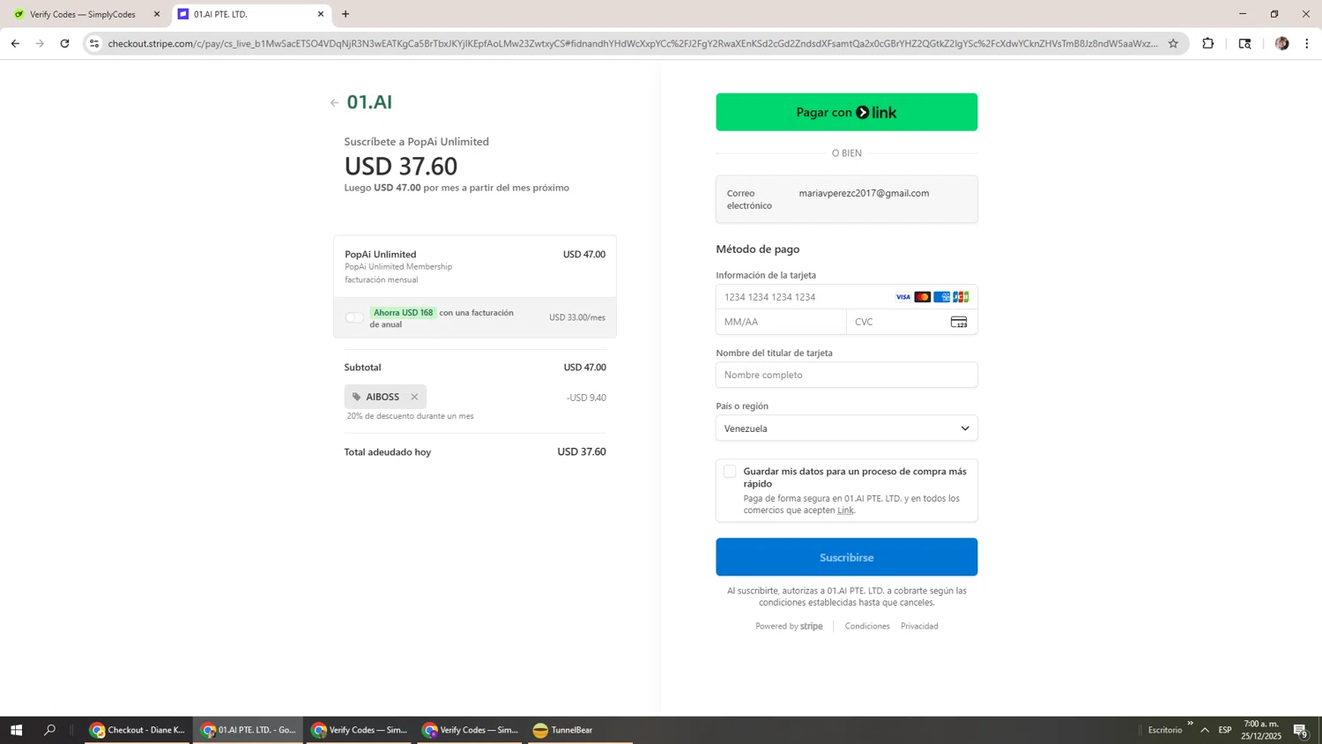The image size is (1322, 744).
Task: Click the -USD 9.40 discount amount
Action: click(x=586, y=398)
